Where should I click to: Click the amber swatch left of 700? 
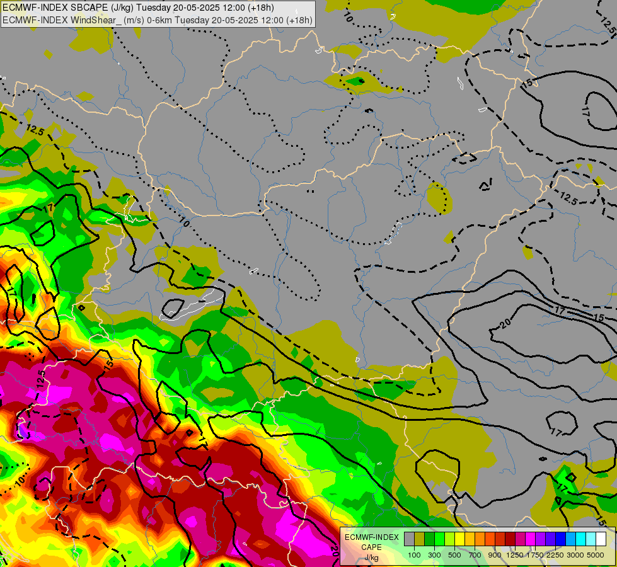point(470,539)
